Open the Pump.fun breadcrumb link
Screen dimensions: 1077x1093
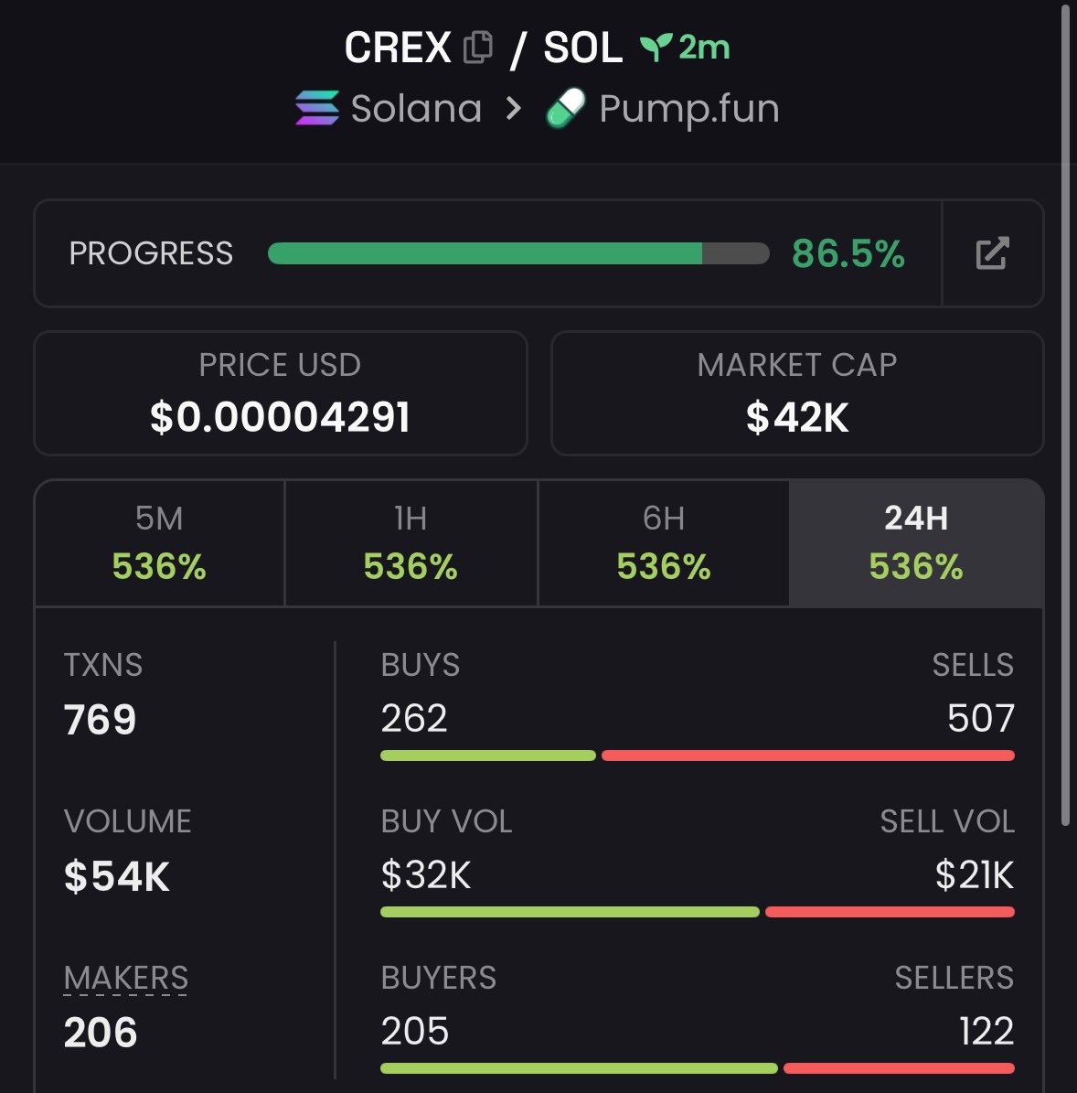(688, 109)
